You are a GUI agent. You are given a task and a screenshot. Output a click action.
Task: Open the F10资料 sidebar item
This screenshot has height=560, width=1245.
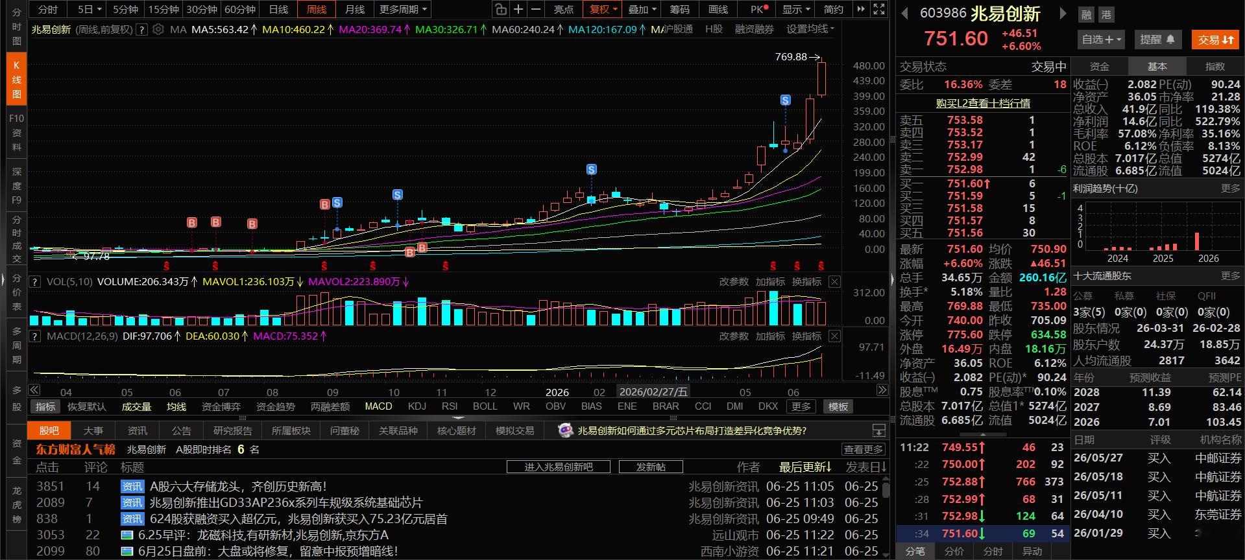(x=17, y=133)
